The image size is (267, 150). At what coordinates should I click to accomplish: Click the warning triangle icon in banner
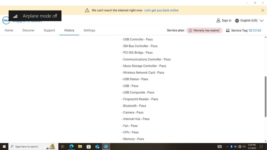tap(87, 10)
